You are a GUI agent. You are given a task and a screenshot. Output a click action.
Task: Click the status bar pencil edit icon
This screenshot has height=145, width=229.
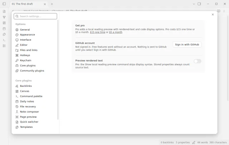point(194,142)
